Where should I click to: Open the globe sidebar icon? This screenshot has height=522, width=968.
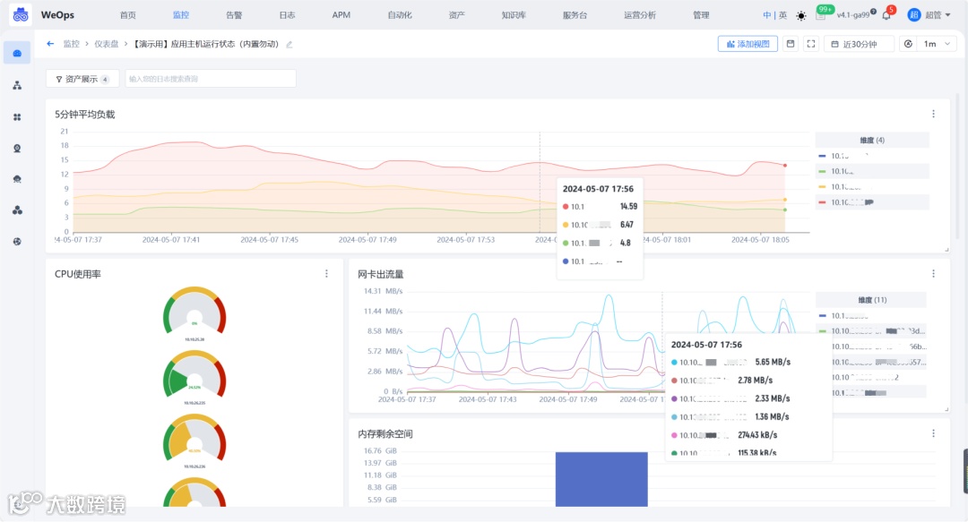(x=17, y=241)
